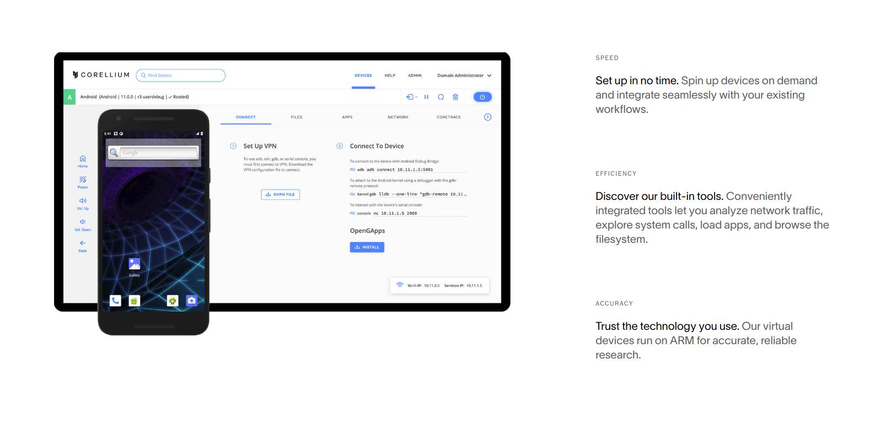Pause the virtual Android device
Image resolution: width=884 pixels, height=424 pixels.
pos(426,97)
